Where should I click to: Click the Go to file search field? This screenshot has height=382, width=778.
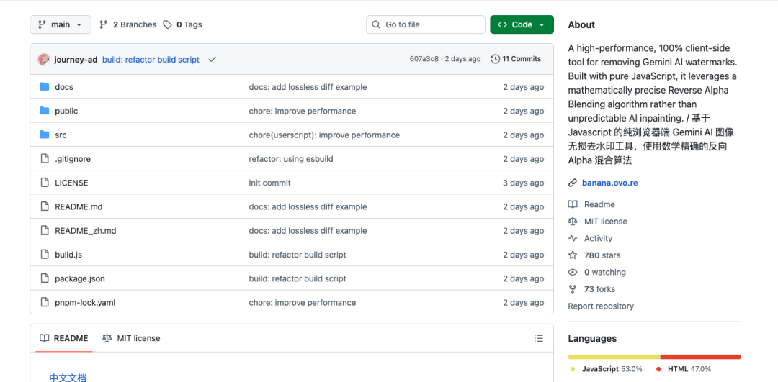click(425, 24)
